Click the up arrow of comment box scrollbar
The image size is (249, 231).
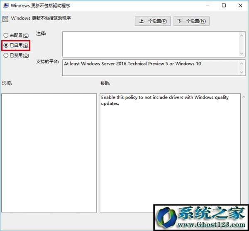click(x=242, y=36)
